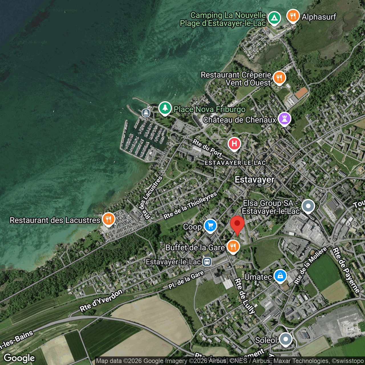
Task: Click the red hospital H marker
Action: point(234,144)
